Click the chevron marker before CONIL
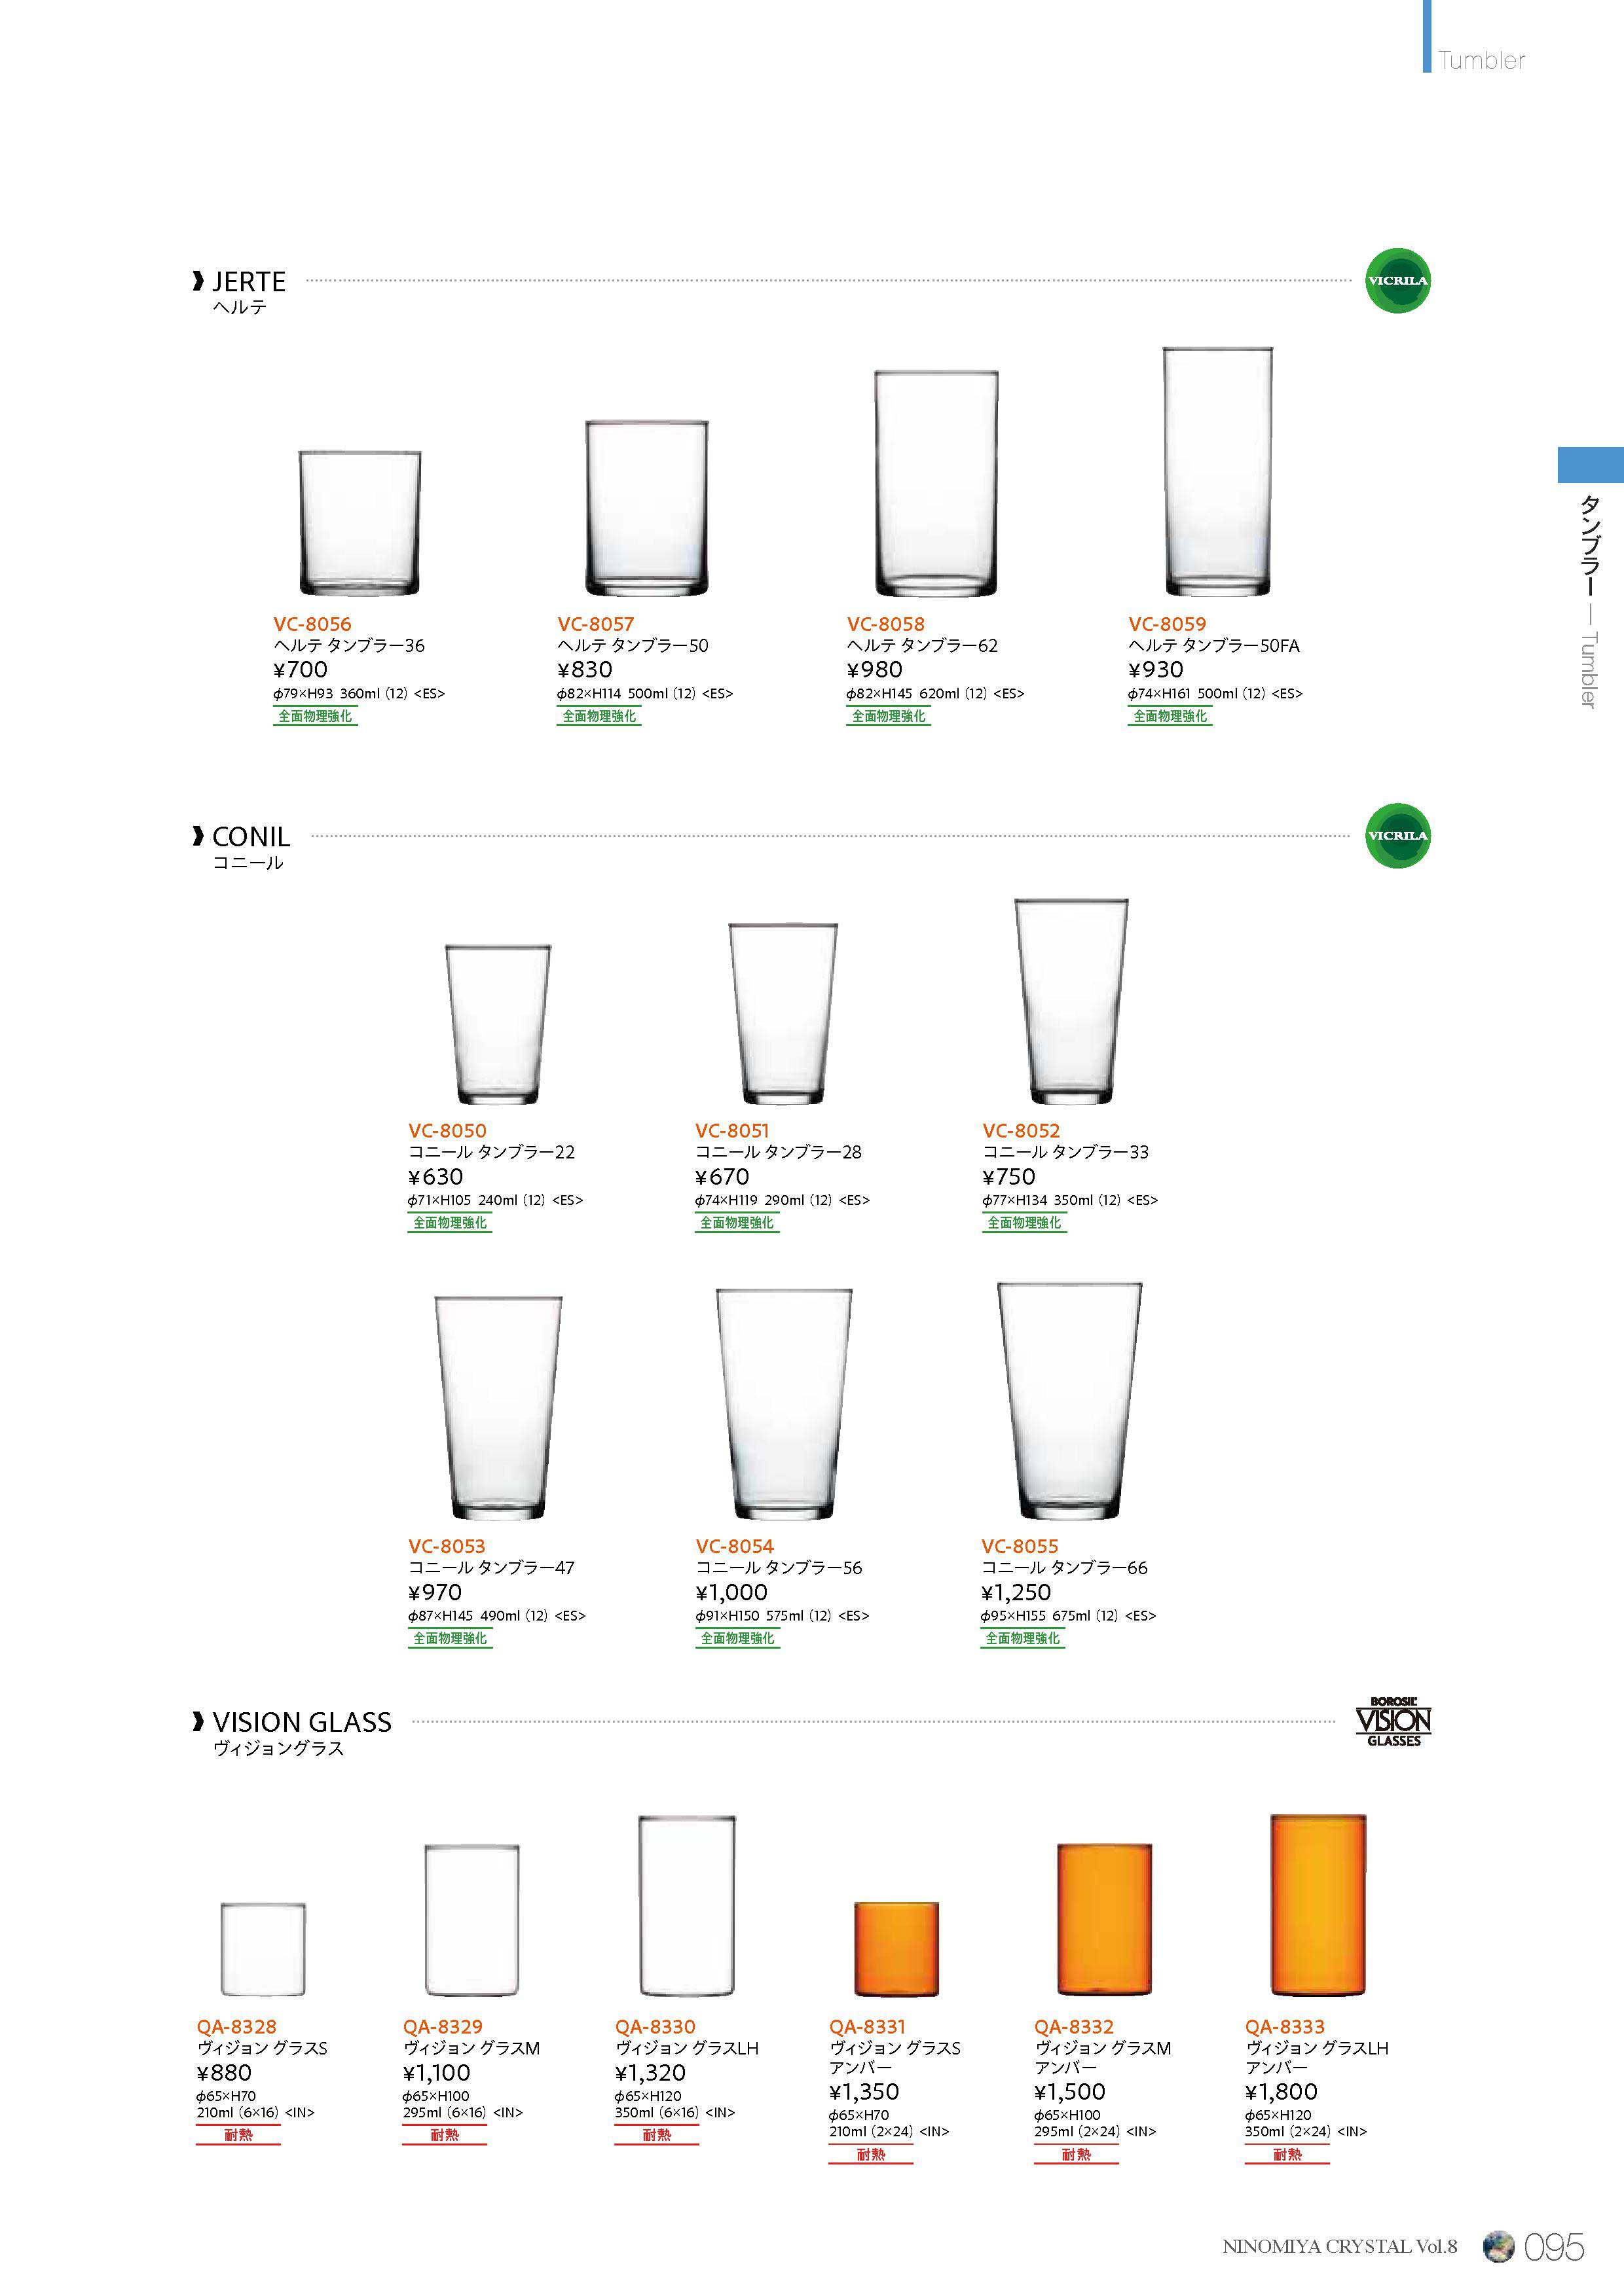Image resolution: width=1624 pixels, height=2296 pixels. click(198, 836)
